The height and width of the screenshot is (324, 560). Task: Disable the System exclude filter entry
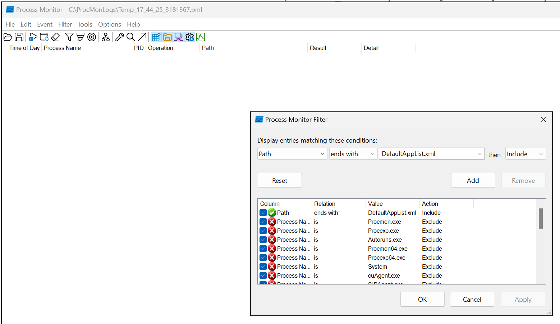coord(263,267)
